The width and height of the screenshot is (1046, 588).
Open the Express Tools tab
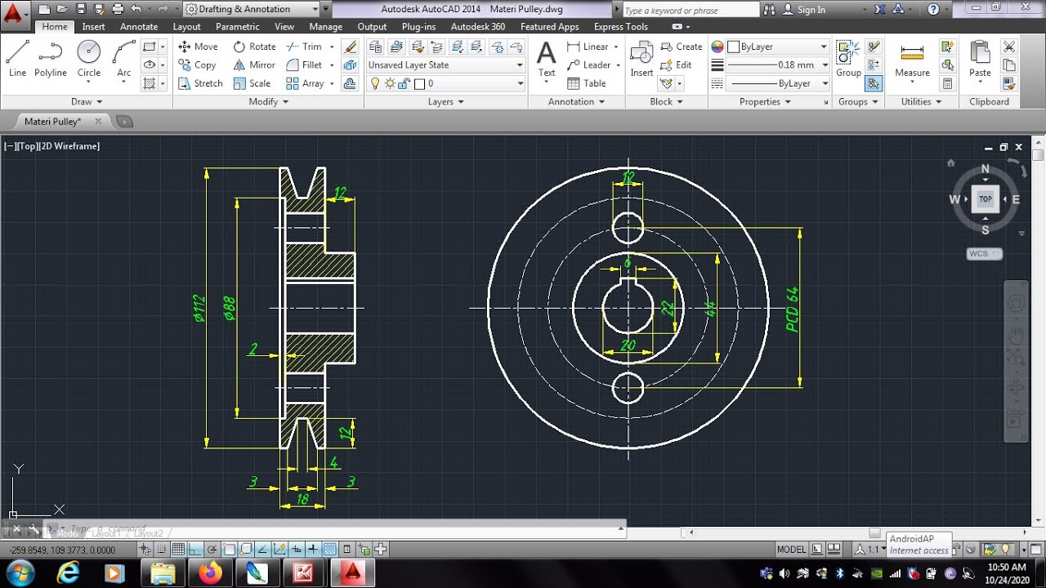[x=620, y=27]
